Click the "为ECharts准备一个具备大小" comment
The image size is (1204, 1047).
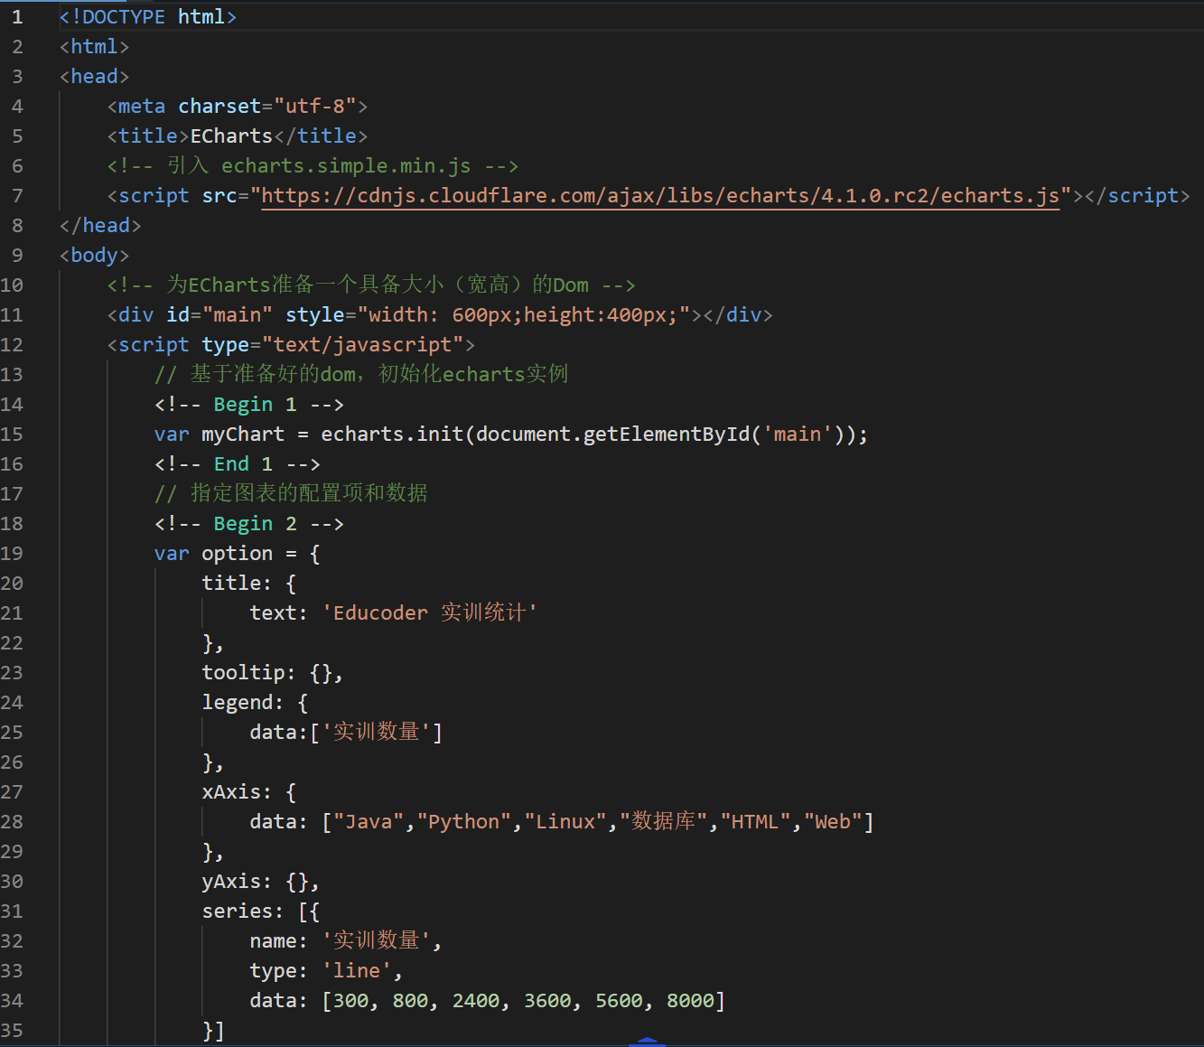point(371,285)
